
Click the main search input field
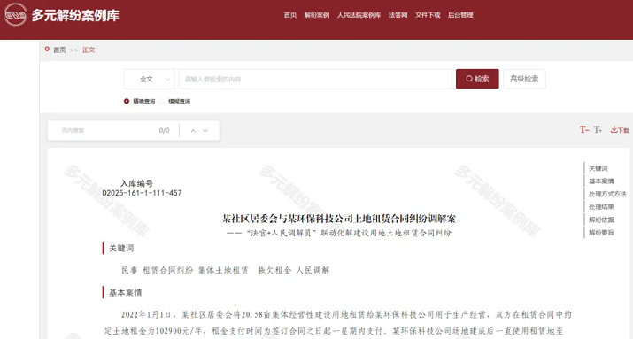(x=315, y=79)
